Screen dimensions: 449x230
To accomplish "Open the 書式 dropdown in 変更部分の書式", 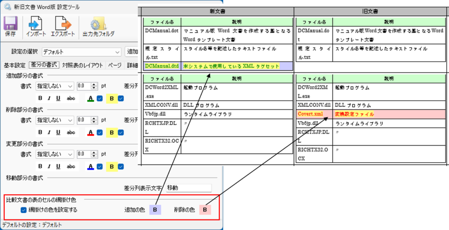I will pos(55,154).
